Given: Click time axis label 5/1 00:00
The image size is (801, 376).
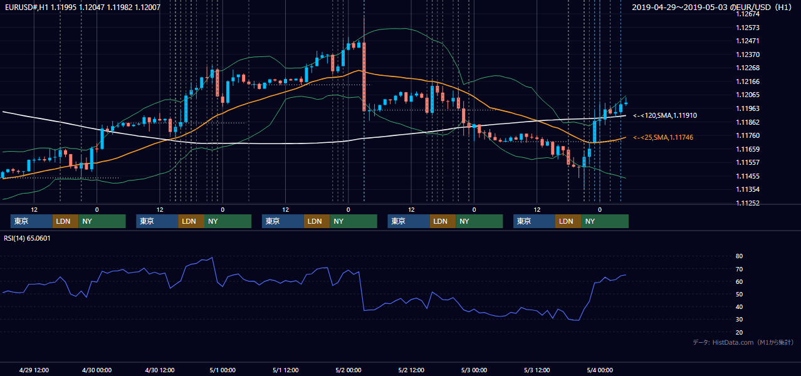Looking at the screenshot, I should coord(223,370).
